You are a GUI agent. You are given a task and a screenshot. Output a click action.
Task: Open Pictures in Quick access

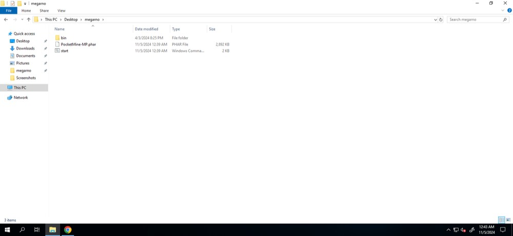click(23, 63)
